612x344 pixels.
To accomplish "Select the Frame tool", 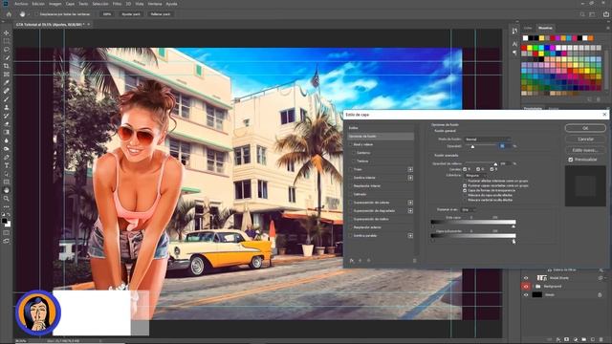I will click(x=7, y=75).
